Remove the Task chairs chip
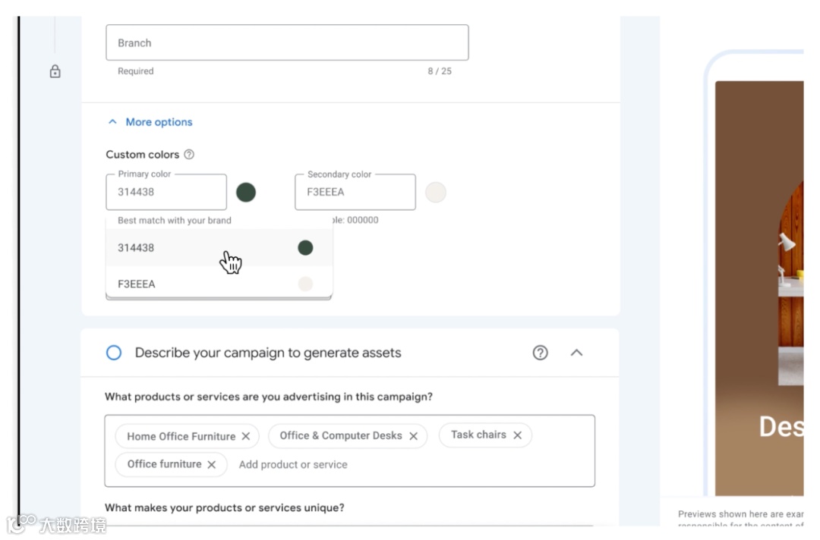 (x=518, y=435)
